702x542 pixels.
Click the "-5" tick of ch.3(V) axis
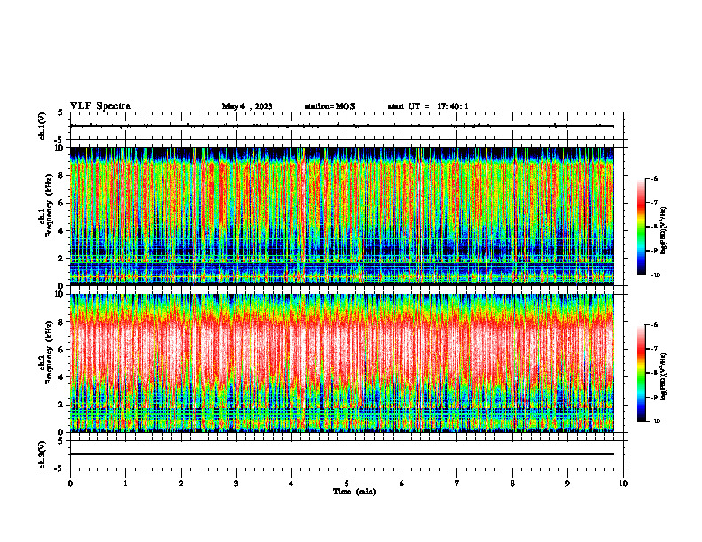pos(59,468)
